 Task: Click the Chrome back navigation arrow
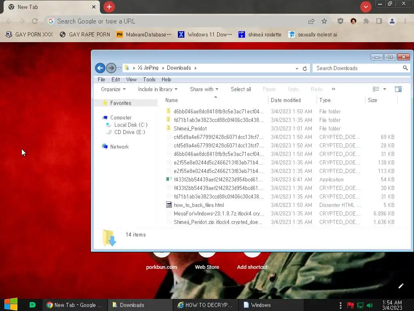tap(9, 21)
